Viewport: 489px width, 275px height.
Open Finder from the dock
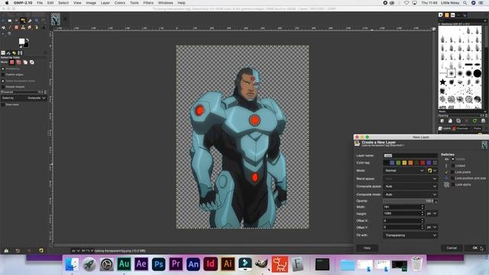pos(72,264)
